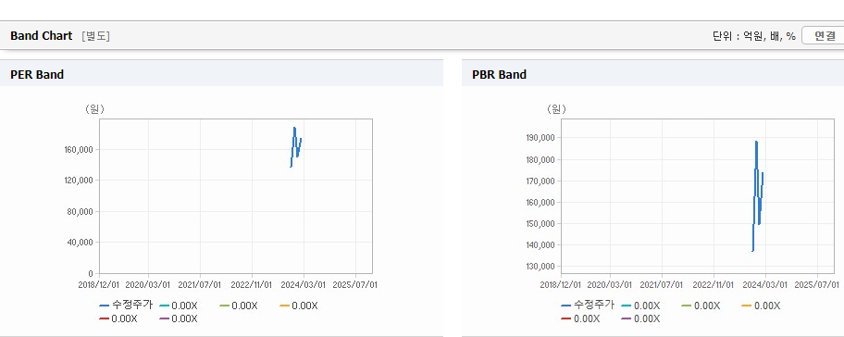Click 2018/12/01 date on PBR Band axis
This screenshot has height=337, width=844.
(x=561, y=284)
